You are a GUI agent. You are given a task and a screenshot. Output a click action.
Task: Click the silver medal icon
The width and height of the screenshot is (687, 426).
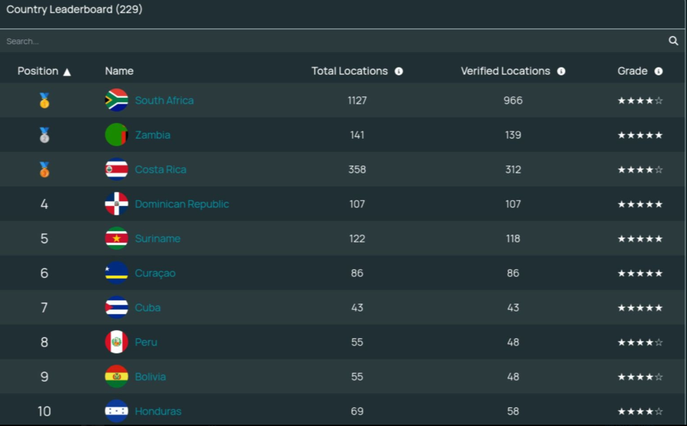point(44,135)
